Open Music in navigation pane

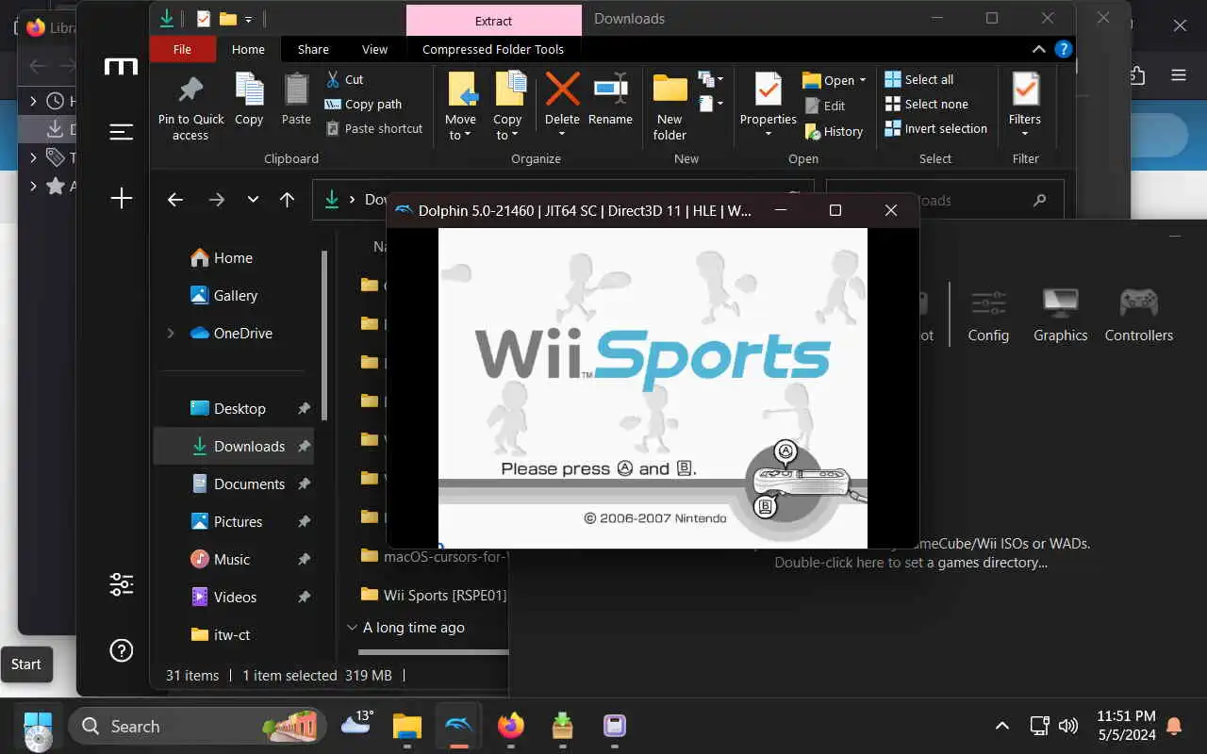pos(232,559)
